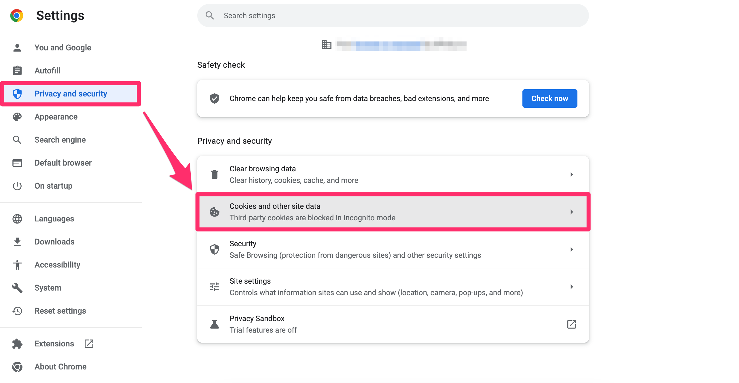Click the Reset settings history icon
Image resolution: width=739 pixels, height=383 pixels.
17,311
